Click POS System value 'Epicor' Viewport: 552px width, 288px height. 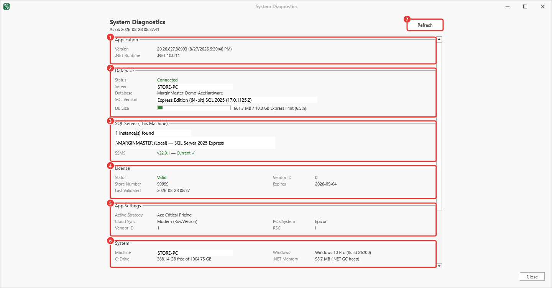(x=321, y=221)
